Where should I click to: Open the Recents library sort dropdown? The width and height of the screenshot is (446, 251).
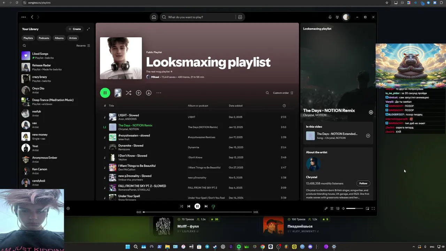coord(83,46)
